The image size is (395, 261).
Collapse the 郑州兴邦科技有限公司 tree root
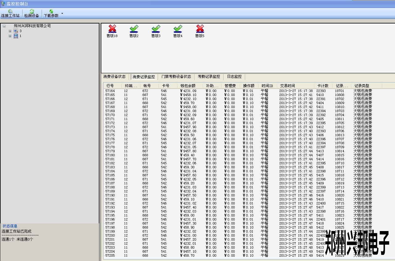click(x=4, y=26)
